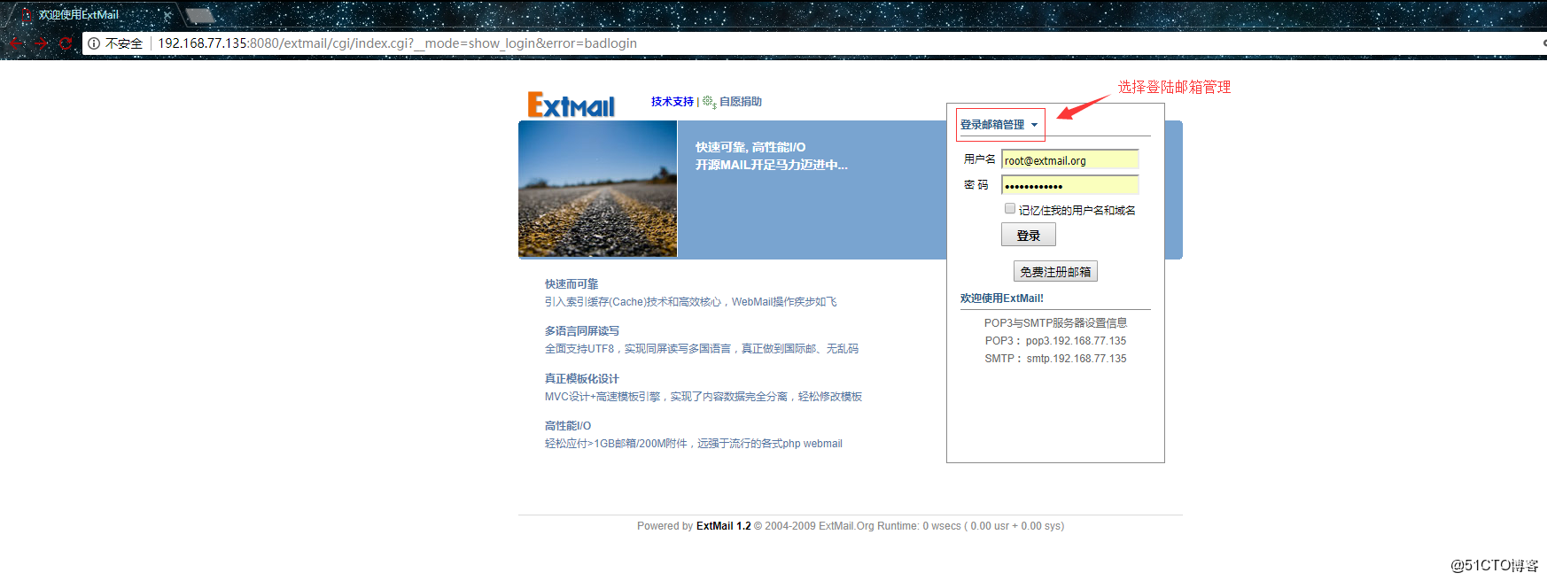
Task: Open the 自愿捐助 link
Action: (741, 102)
